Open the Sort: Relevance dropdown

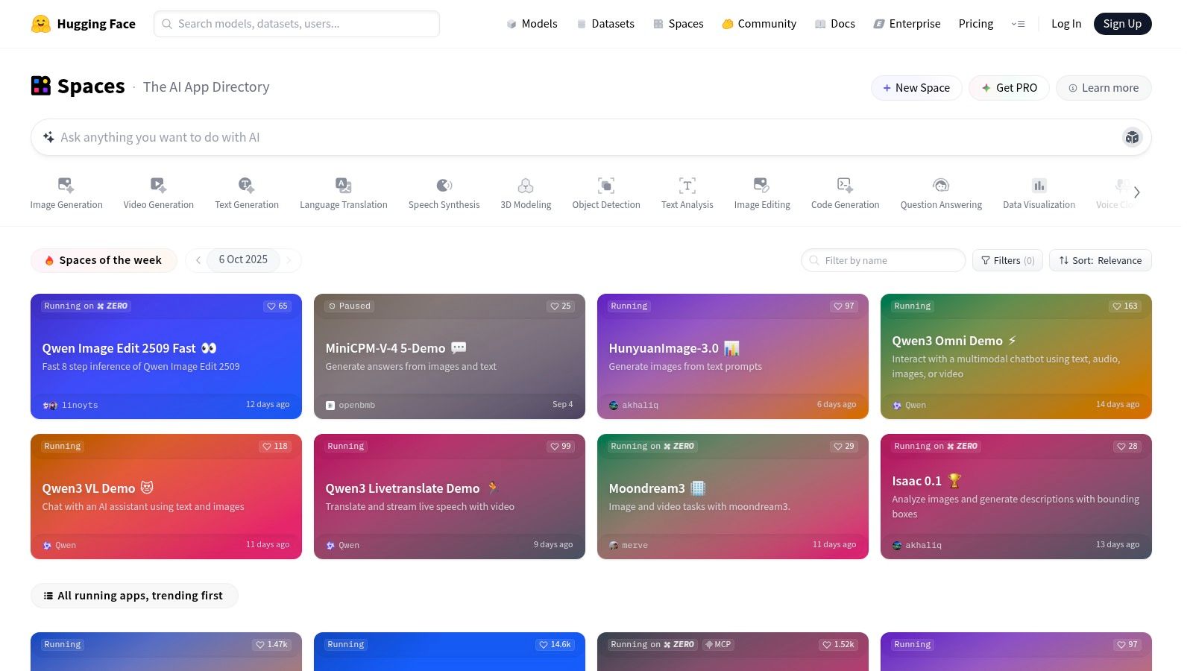(x=1101, y=260)
